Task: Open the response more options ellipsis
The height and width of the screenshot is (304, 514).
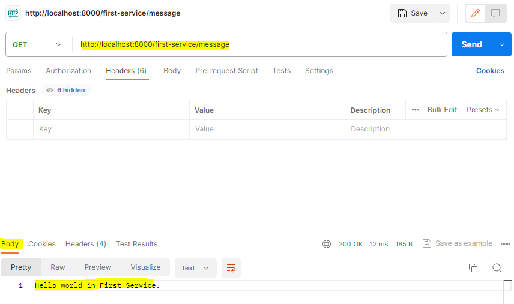Action: (506, 244)
